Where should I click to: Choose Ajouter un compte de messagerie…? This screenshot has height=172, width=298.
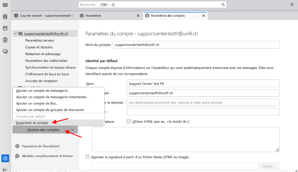coord(43,90)
